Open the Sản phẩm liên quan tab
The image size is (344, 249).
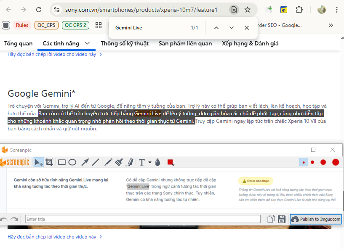click(x=185, y=43)
